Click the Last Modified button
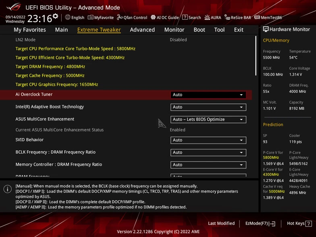The width and height of the screenshot is (316, 237). pyautogui.click(x=221, y=223)
